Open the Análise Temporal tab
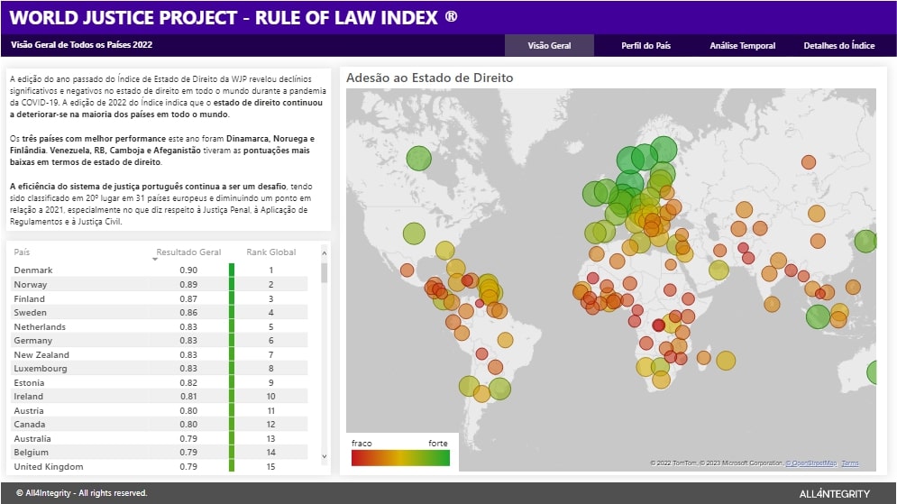The image size is (897, 504). click(743, 46)
